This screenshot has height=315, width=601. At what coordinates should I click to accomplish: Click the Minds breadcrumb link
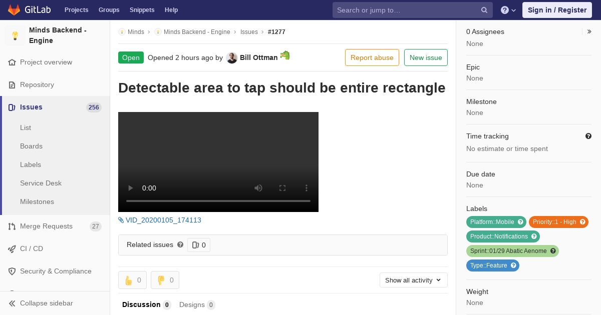pyautogui.click(x=136, y=32)
